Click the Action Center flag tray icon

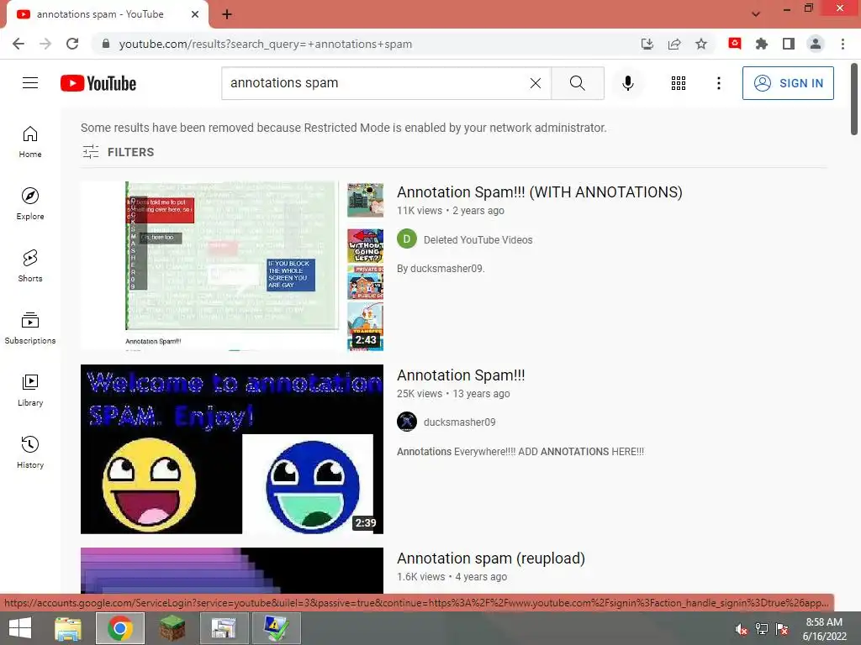(782, 629)
